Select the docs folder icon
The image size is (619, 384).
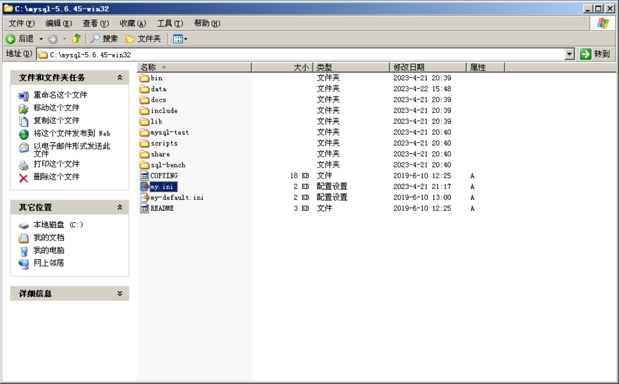(x=144, y=100)
